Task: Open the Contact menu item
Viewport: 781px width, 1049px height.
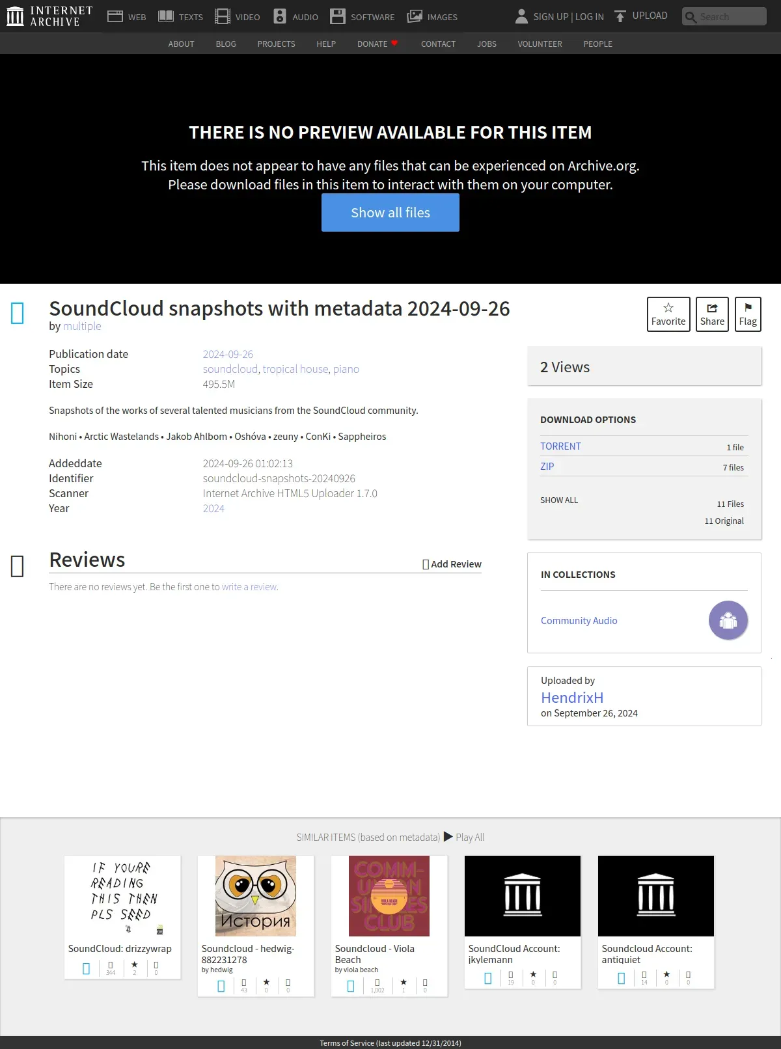Action: (x=438, y=44)
